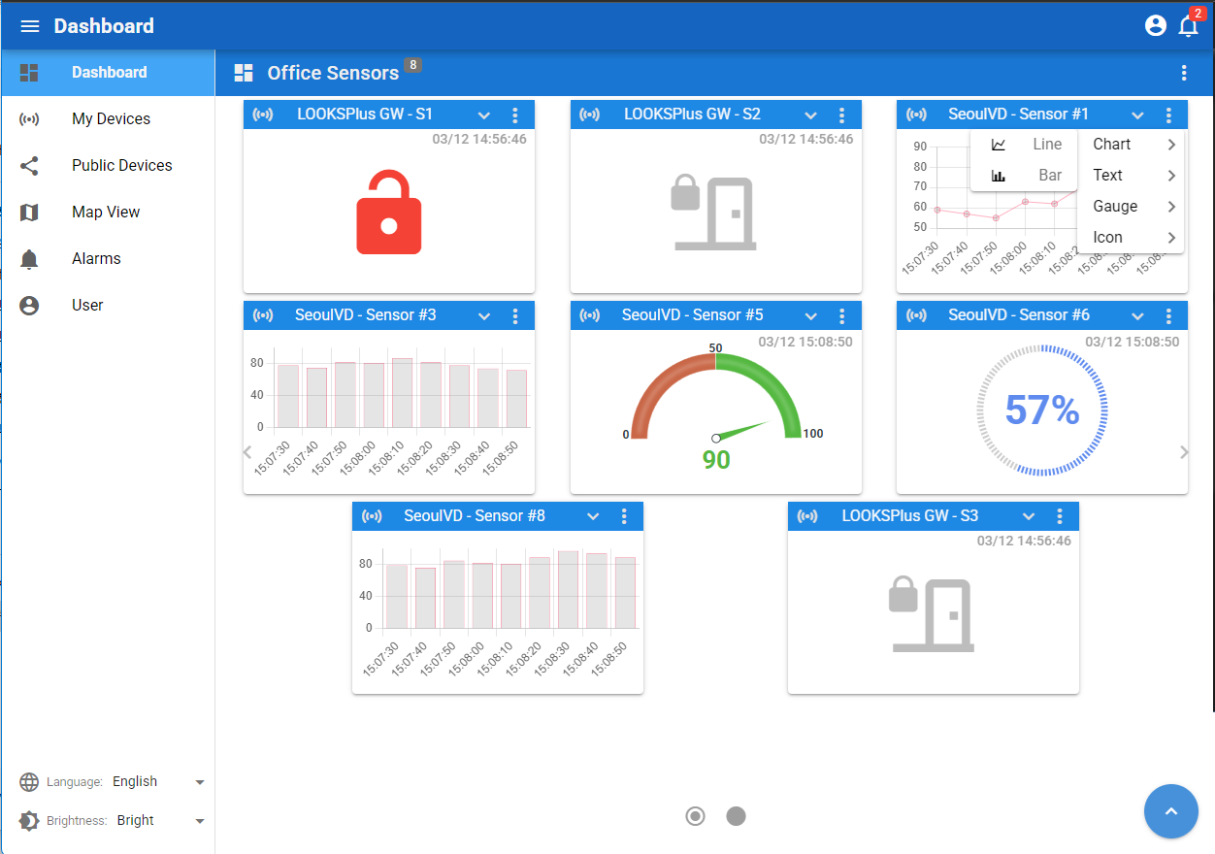Expand the SeoulVD - Sensor #1 chevron dropdown
The image size is (1215, 854).
coord(1137,115)
